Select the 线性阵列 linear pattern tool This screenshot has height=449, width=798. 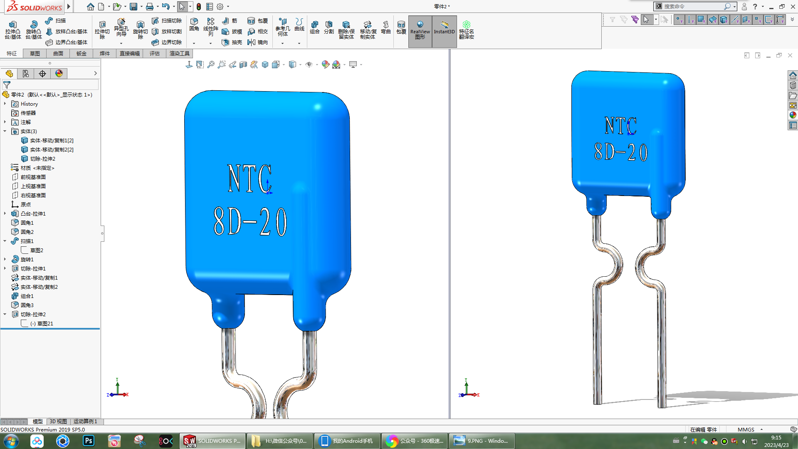[210, 27]
